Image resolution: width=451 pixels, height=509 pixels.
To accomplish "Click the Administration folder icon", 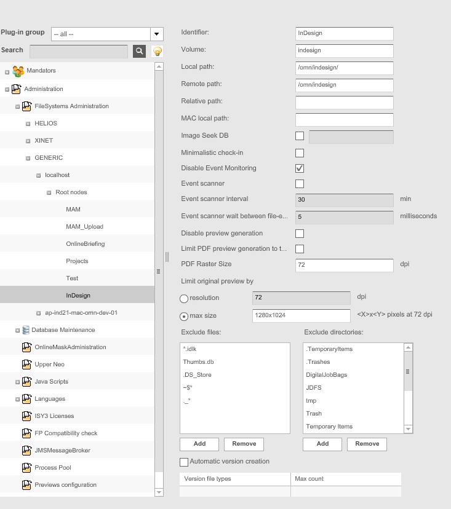I will coord(16,89).
